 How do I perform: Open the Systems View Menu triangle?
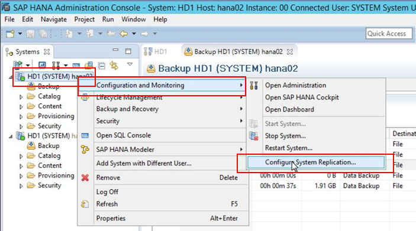coord(130,64)
